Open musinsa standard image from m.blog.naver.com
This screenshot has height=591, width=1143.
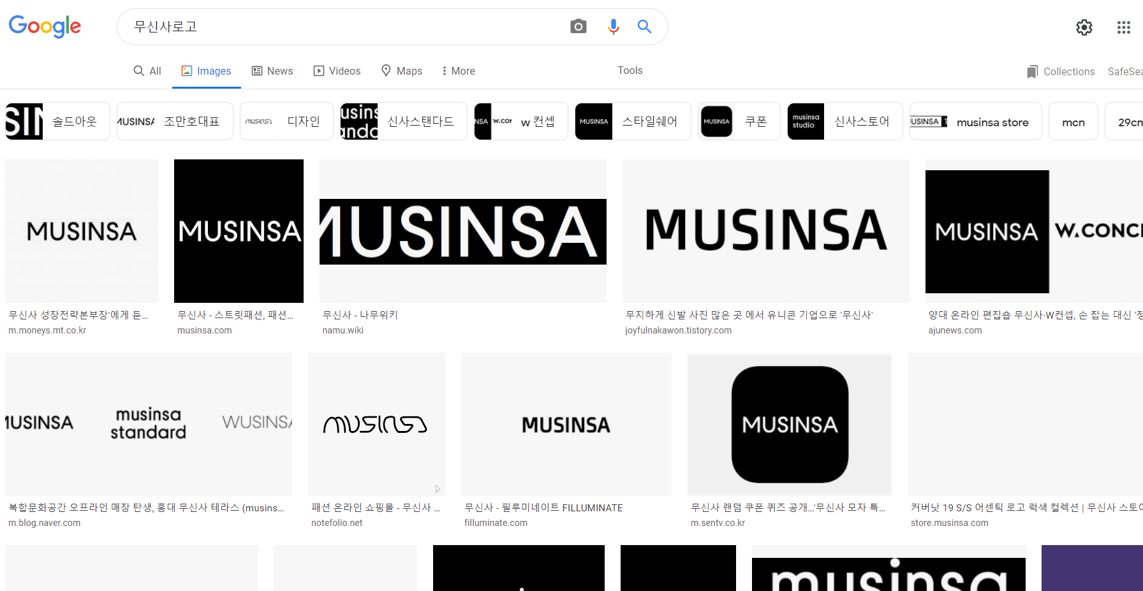[149, 424]
